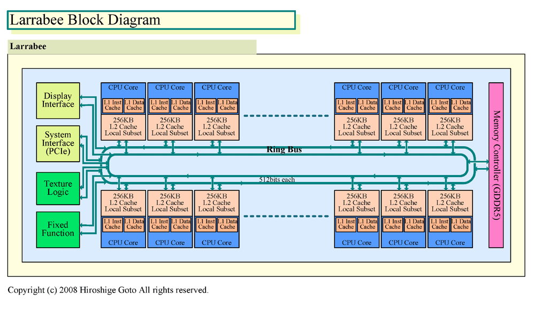Viewport: 535px width, 310px height.
Task: Select L1 Data Cache in top-right CPU core
Action: pyautogui.click(x=461, y=105)
